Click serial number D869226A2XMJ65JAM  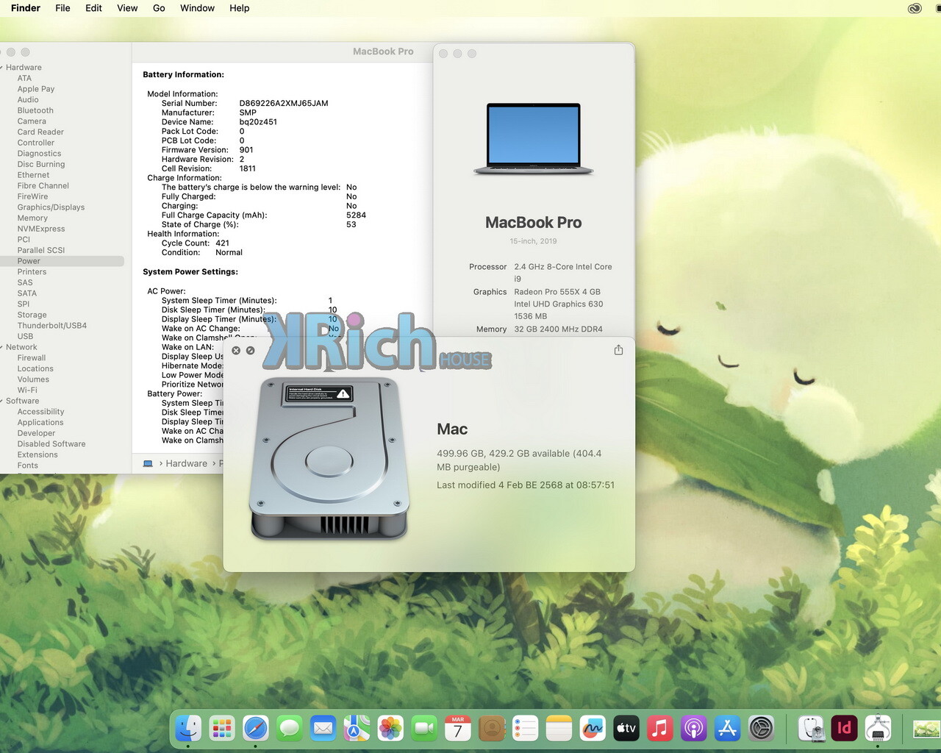point(284,104)
